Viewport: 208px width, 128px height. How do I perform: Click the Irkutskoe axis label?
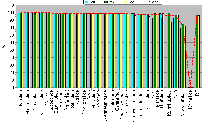click(77, 99)
